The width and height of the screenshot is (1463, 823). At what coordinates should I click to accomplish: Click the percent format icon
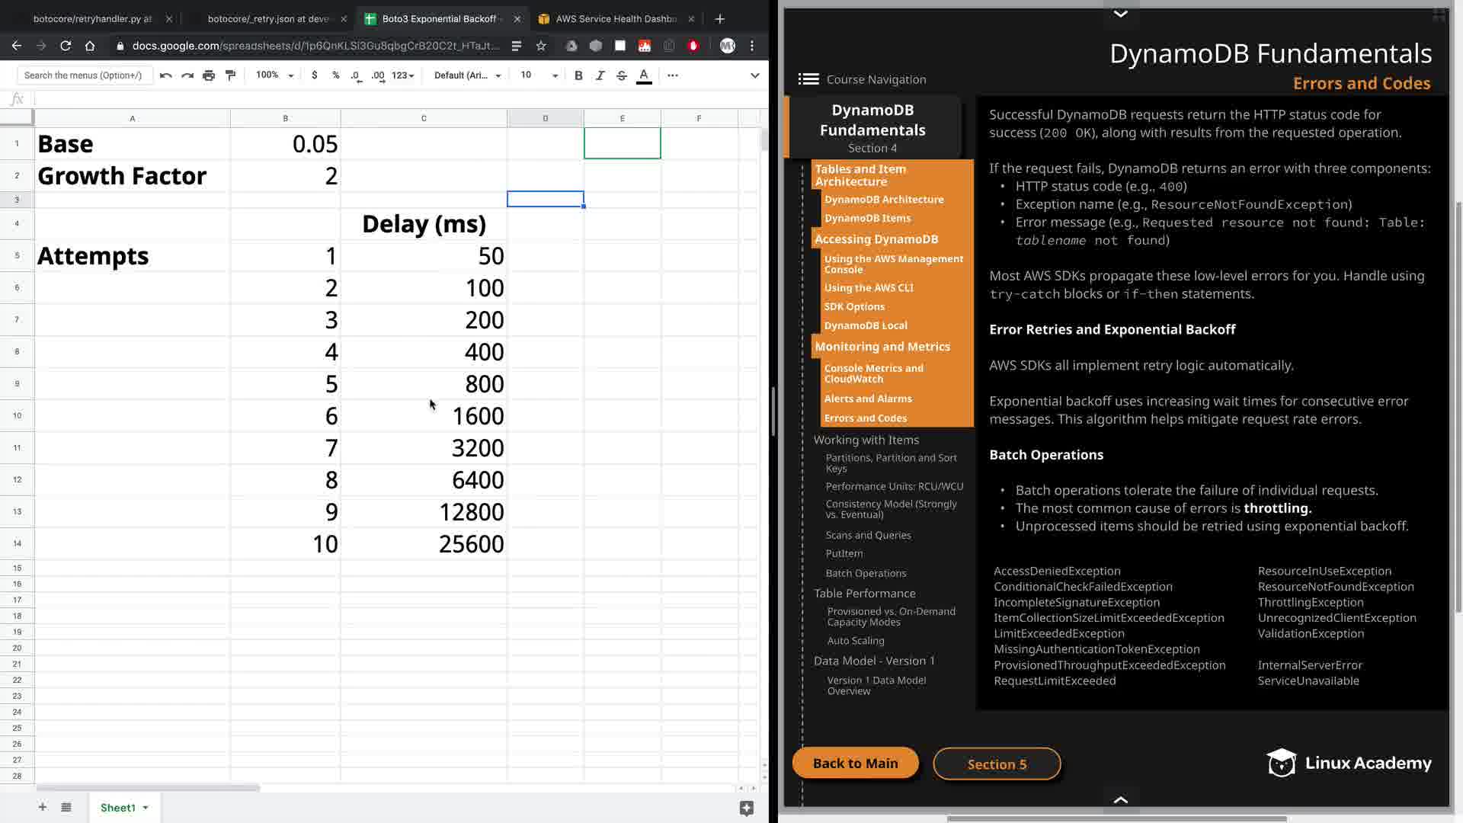[335, 75]
